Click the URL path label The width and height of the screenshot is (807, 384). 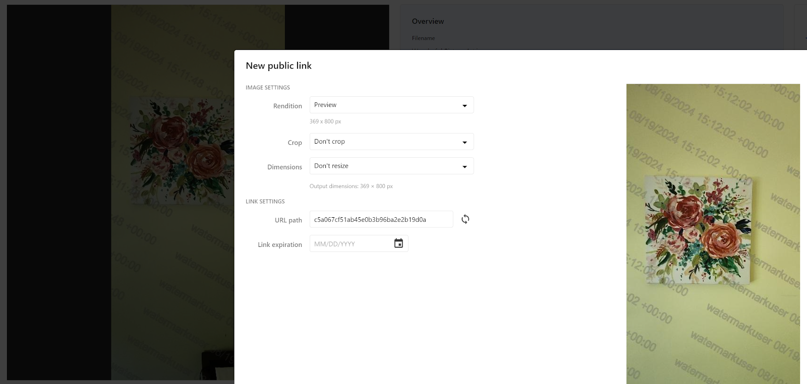pyautogui.click(x=289, y=220)
